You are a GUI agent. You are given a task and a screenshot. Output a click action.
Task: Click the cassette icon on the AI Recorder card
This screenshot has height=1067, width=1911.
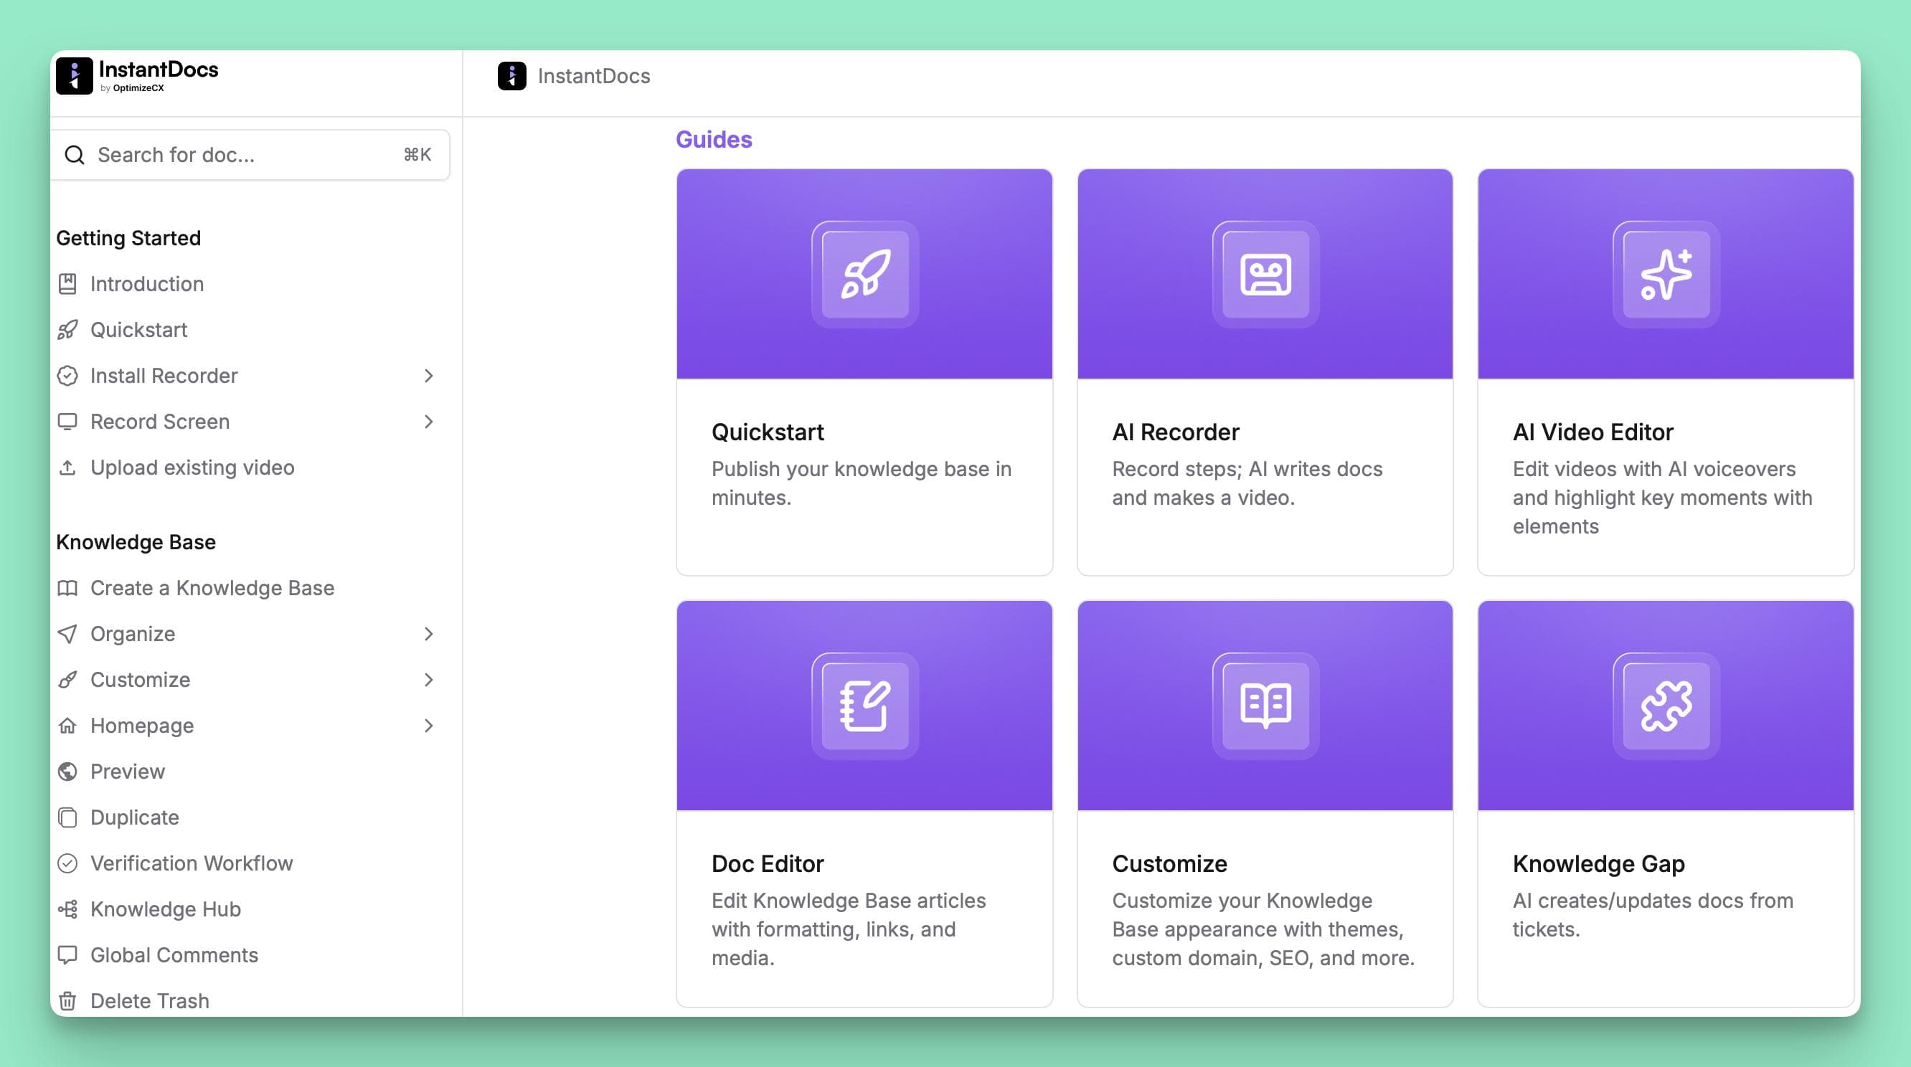(x=1265, y=275)
